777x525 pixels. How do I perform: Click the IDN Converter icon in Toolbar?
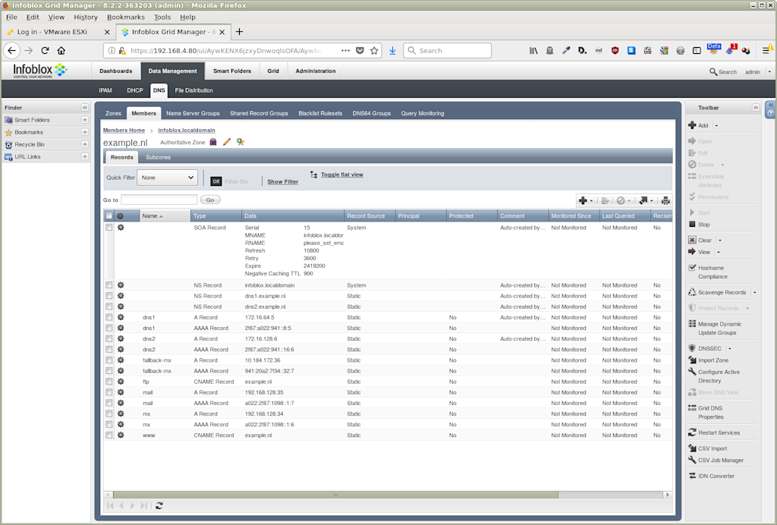(692, 476)
